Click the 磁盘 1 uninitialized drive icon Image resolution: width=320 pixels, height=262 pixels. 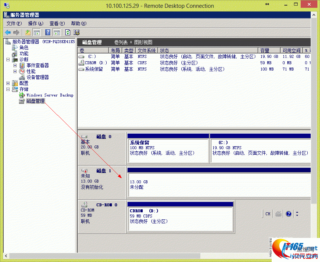84,171
